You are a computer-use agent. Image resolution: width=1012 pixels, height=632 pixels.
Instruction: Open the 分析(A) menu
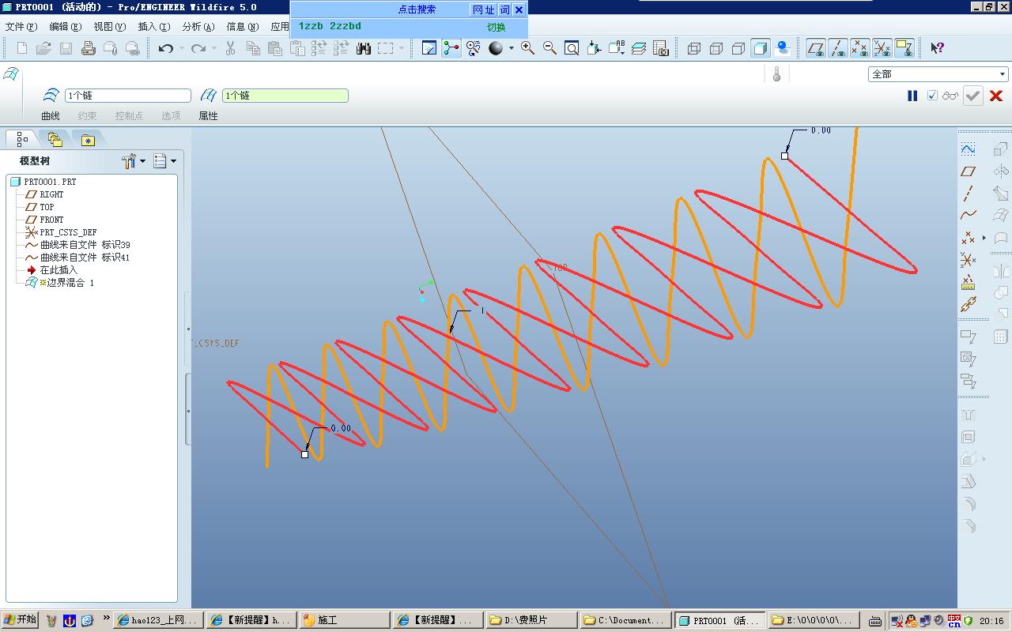(x=198, y=27)
